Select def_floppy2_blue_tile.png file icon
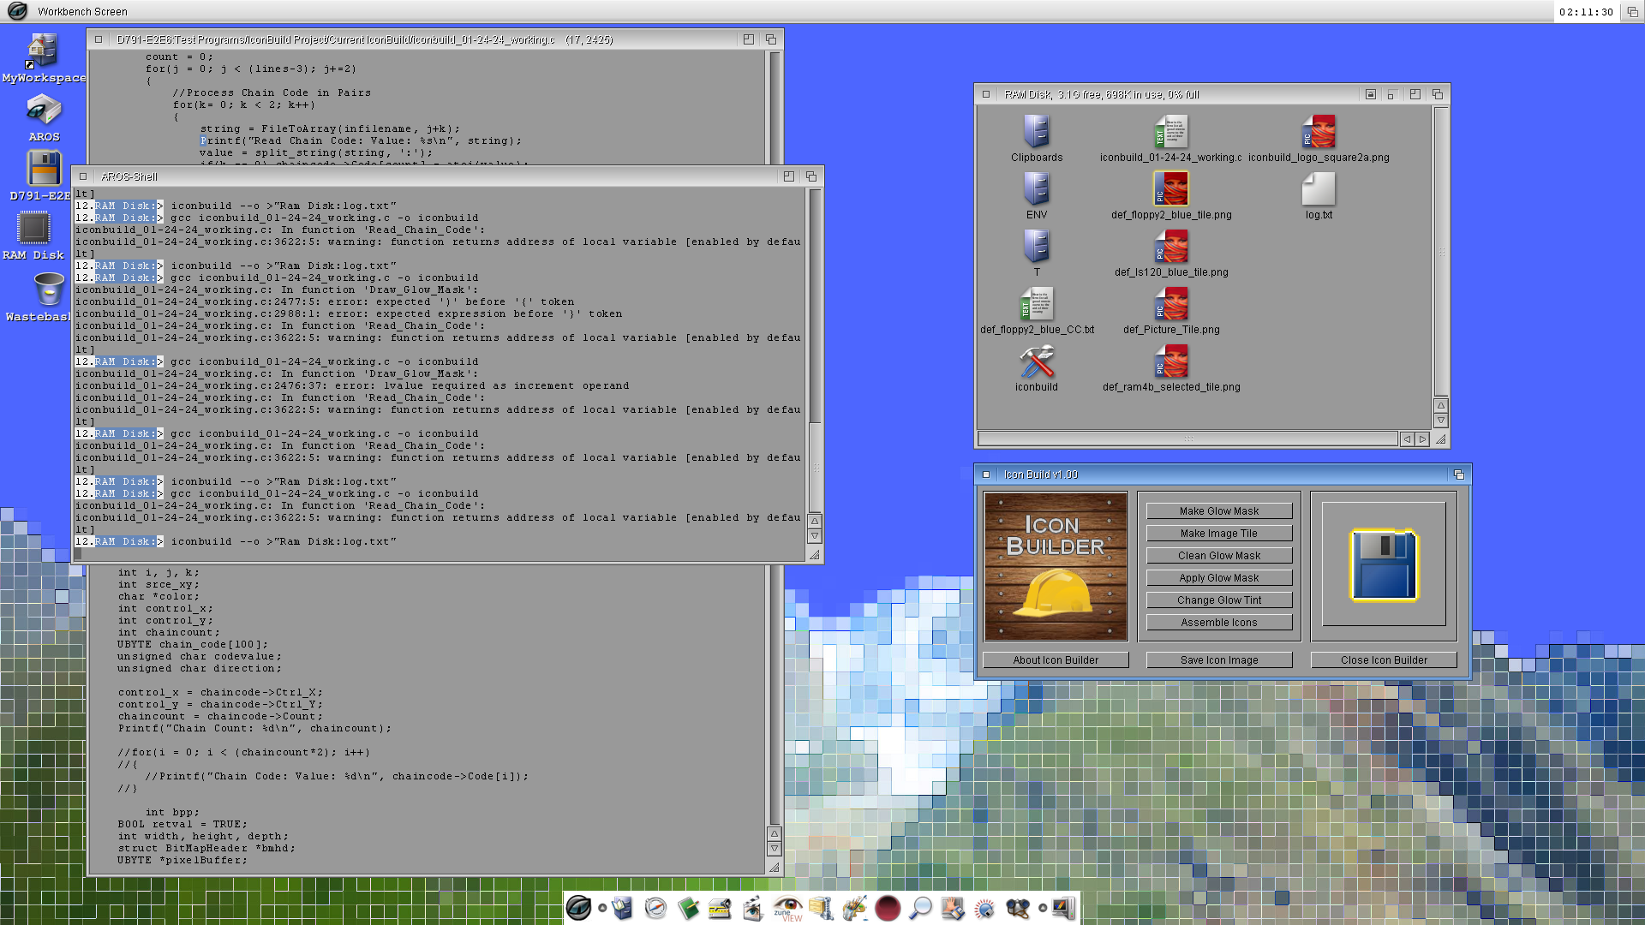The height and width of the screenshot is (925, 1645). (1170, 188)
